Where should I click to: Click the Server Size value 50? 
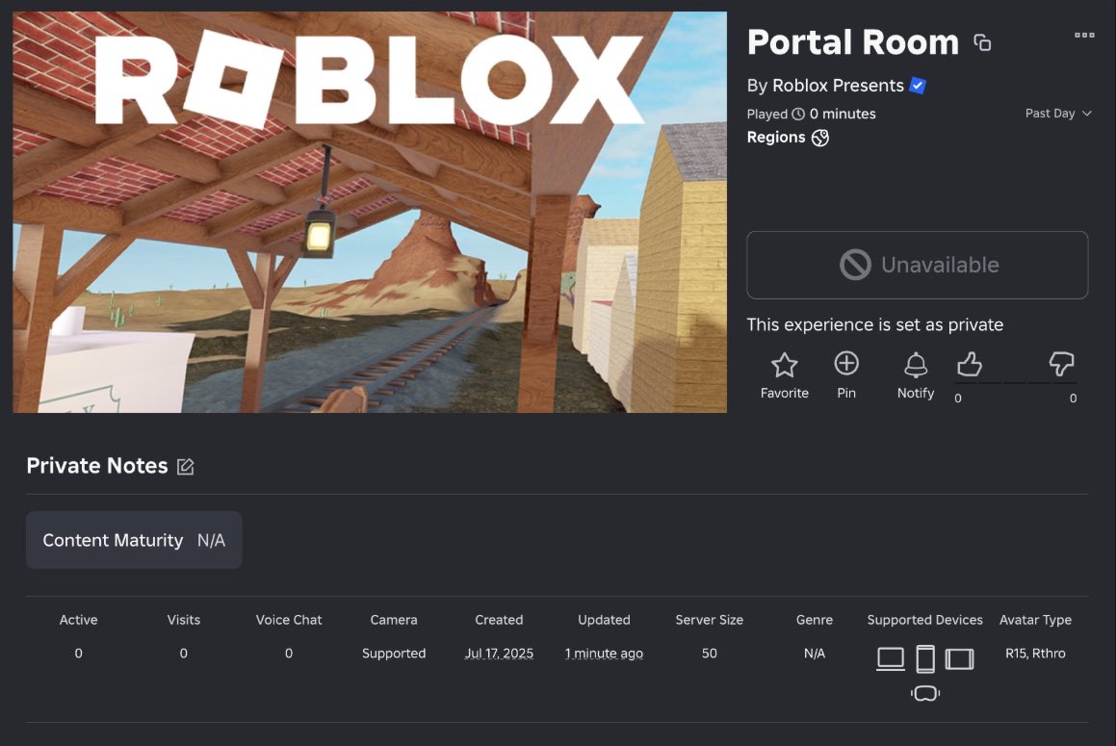709,654
